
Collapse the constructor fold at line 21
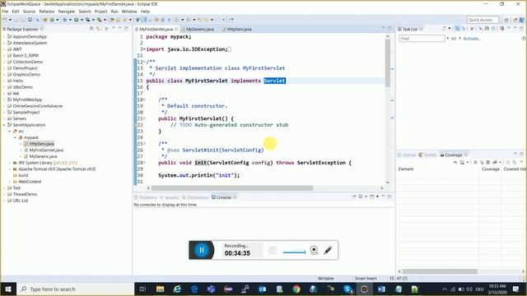click(x=145, y=118)
